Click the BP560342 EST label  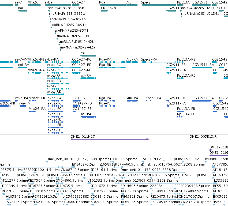click(190, 159)
